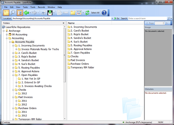
Task: Open help with the question mark icon
Action: [104, 13]
